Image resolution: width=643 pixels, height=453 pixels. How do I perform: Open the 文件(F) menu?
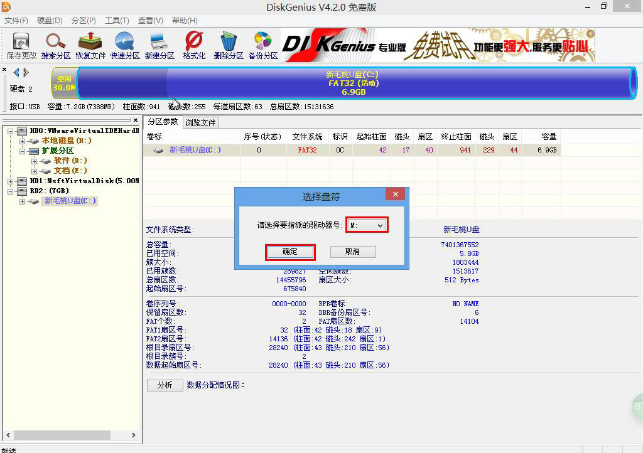16,21
